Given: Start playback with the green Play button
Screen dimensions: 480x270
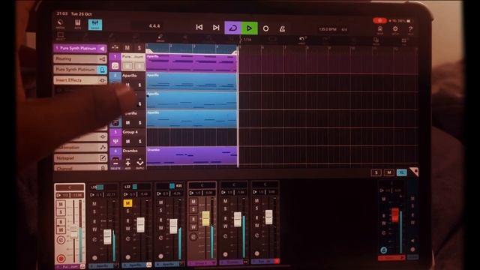Looking at the screenshot, I should (249, 28).
